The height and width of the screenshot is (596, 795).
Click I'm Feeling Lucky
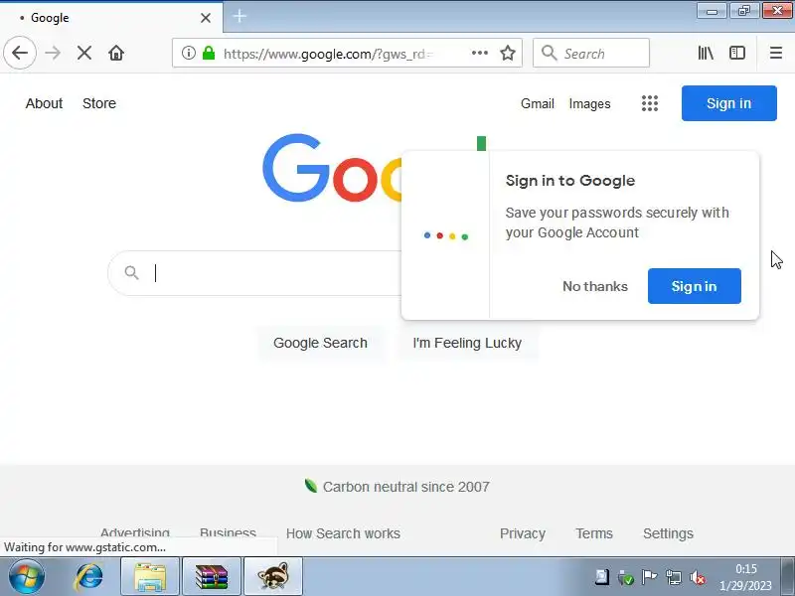467,343
